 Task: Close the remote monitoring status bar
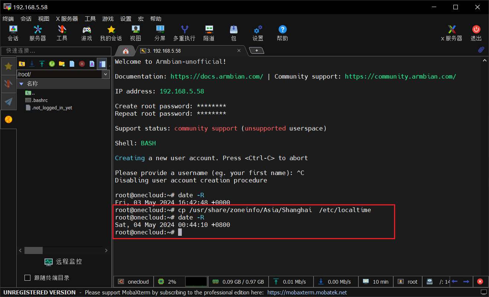[x=480, y=282]
